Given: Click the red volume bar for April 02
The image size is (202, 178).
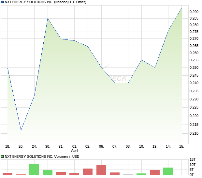Looking at the screenshot, I should 88,172.
